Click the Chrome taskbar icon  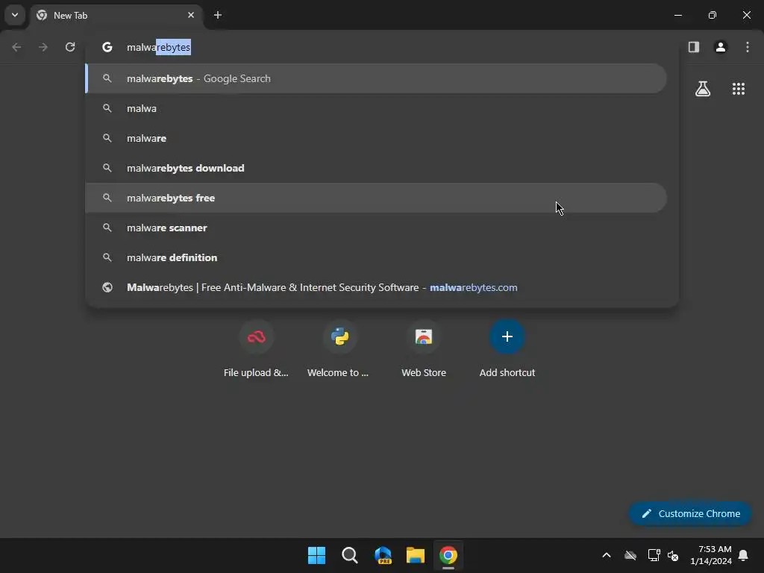pos(448,555)
